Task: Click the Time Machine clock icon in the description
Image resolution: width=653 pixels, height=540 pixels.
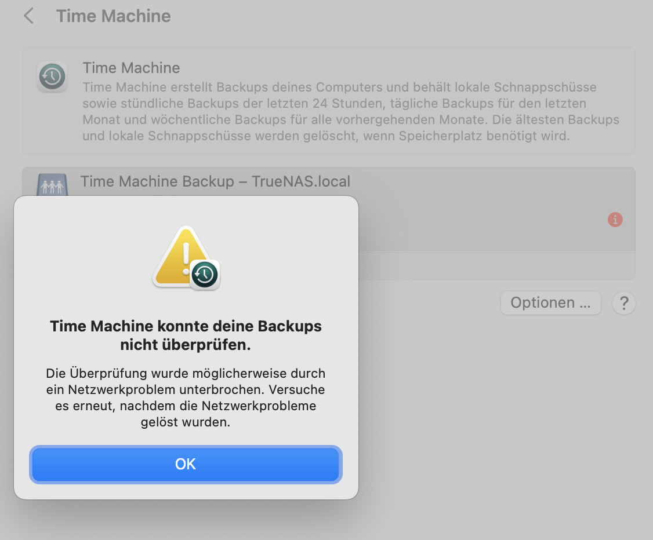Action: point(52,76)
